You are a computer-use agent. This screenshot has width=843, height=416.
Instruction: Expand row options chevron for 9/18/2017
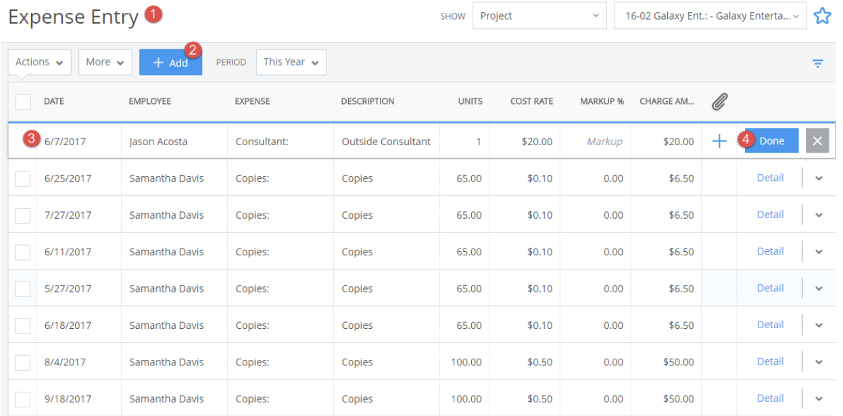coord(819,398)
